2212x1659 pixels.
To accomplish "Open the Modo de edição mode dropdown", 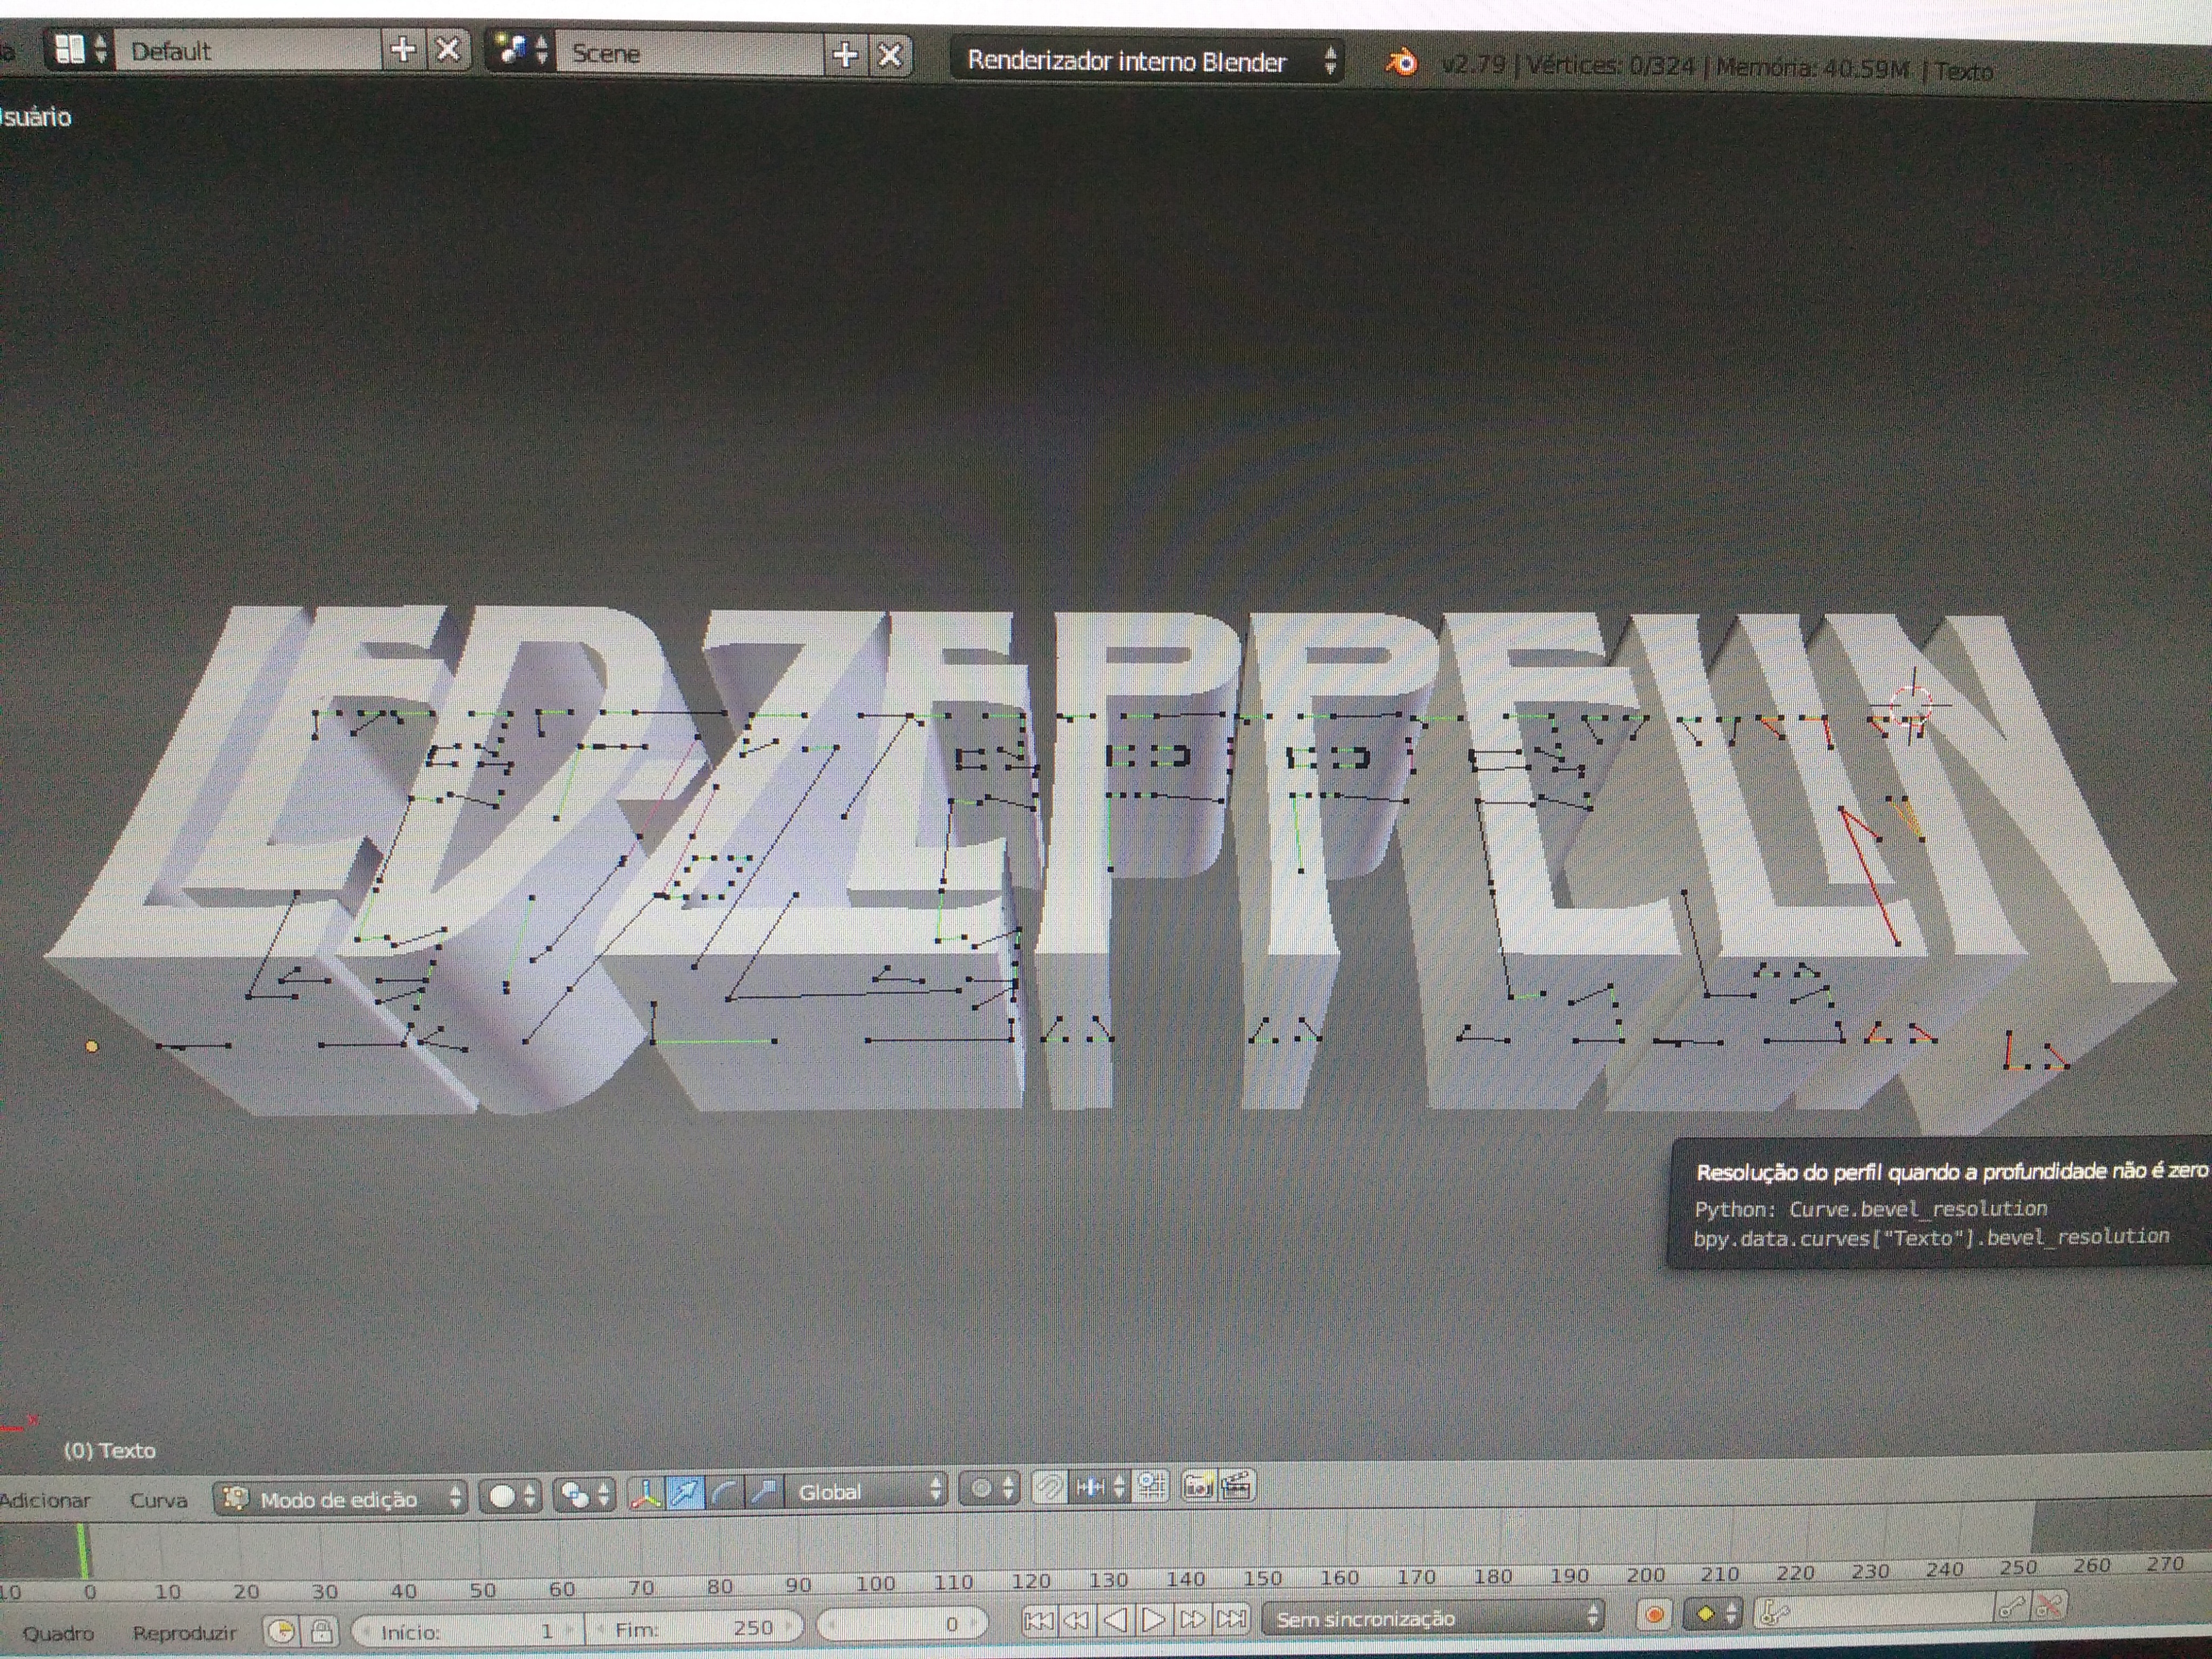I will 341,1498.
